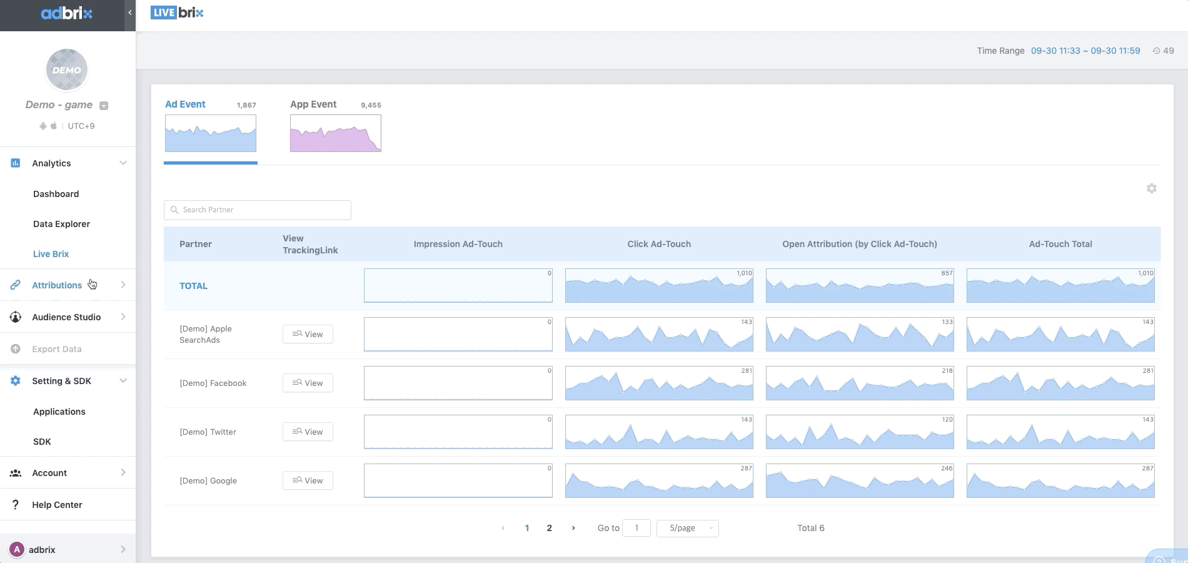Screen dimensions: 1188x563
Task: Collapse the Analytics menu section
Action: (123, 163)
